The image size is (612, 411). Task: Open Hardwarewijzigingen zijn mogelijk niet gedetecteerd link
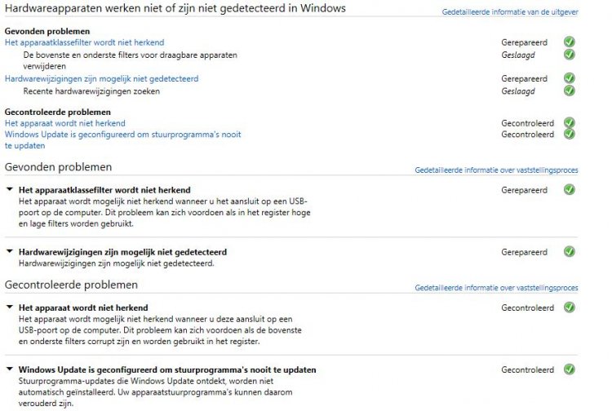[101, 78]
